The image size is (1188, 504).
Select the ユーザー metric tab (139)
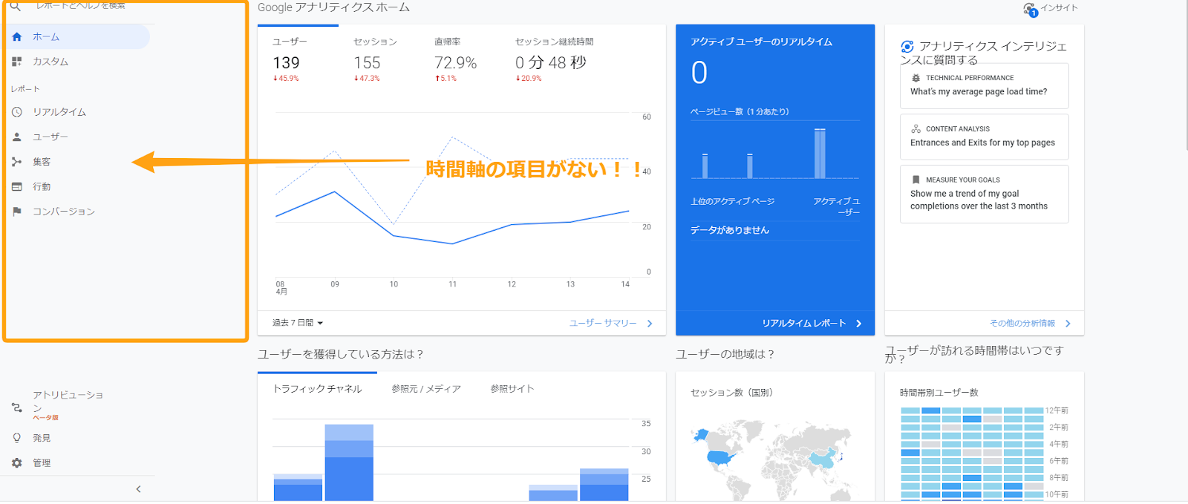click(x=298, y=59)
